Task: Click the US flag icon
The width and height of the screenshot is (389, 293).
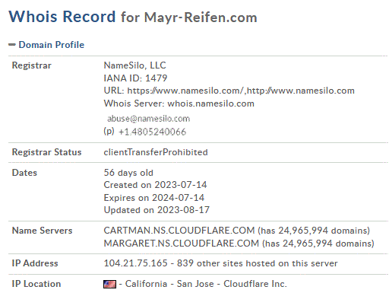Action: point(109,284)
